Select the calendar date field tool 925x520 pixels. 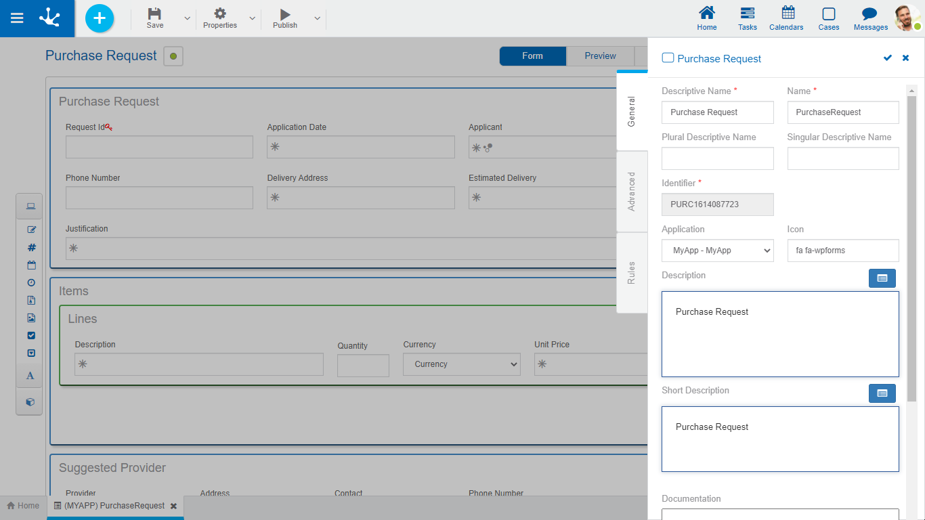[x=30, y=265]
